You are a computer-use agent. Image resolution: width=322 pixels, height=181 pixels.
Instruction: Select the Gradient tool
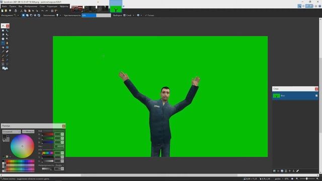(7, 47)
